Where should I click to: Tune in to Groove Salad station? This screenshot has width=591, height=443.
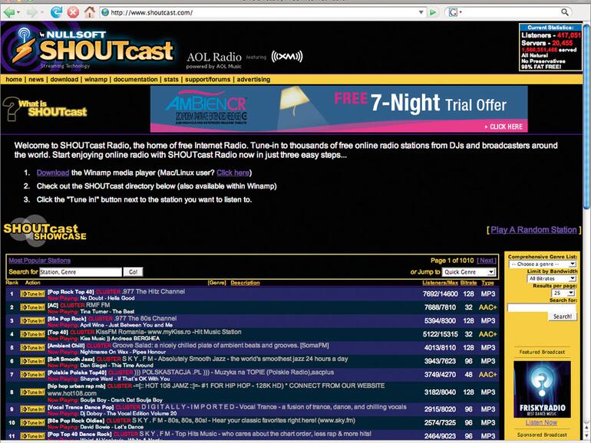(32, 347)
